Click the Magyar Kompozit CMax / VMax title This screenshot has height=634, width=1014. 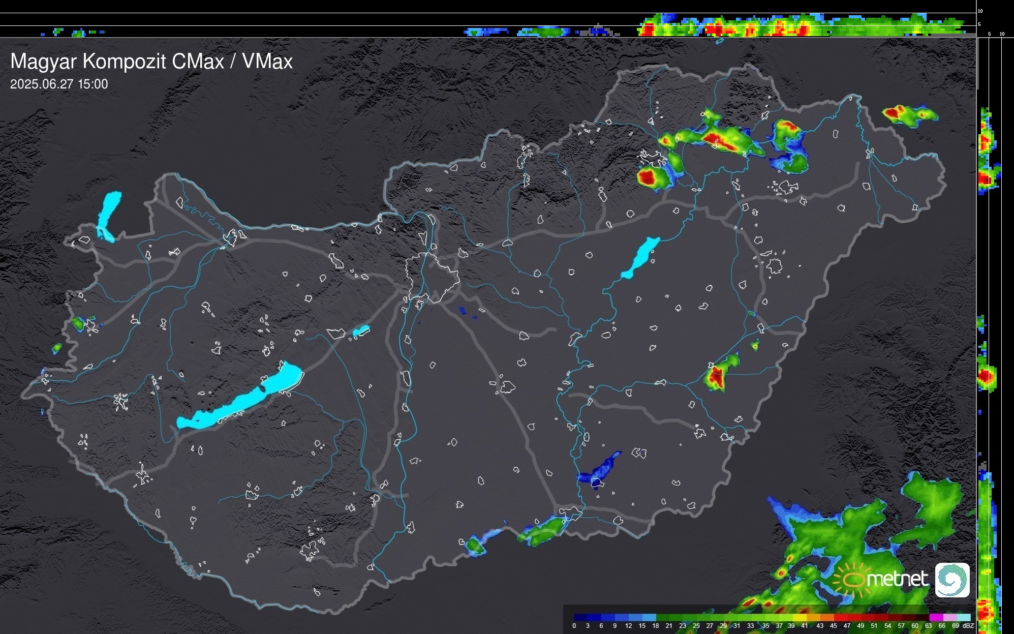pyautogui.click(x=151, y=62)
